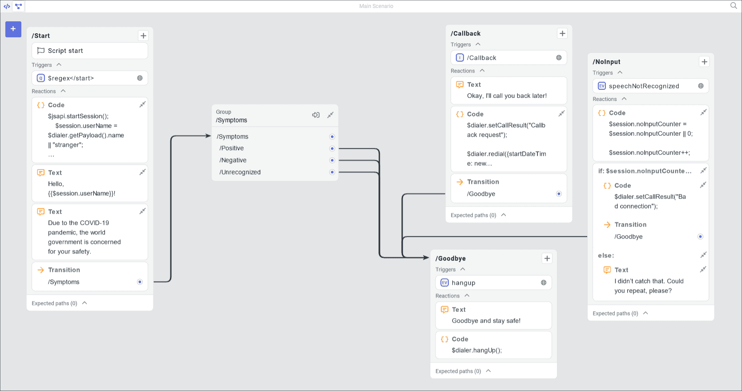
Task: Collapse Code block in /Callback state
Action: [561, 113]
